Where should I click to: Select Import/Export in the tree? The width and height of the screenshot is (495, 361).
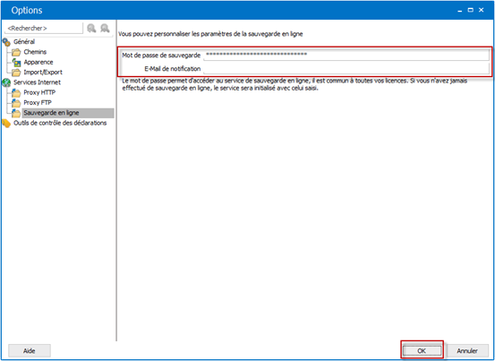(43, 73)
